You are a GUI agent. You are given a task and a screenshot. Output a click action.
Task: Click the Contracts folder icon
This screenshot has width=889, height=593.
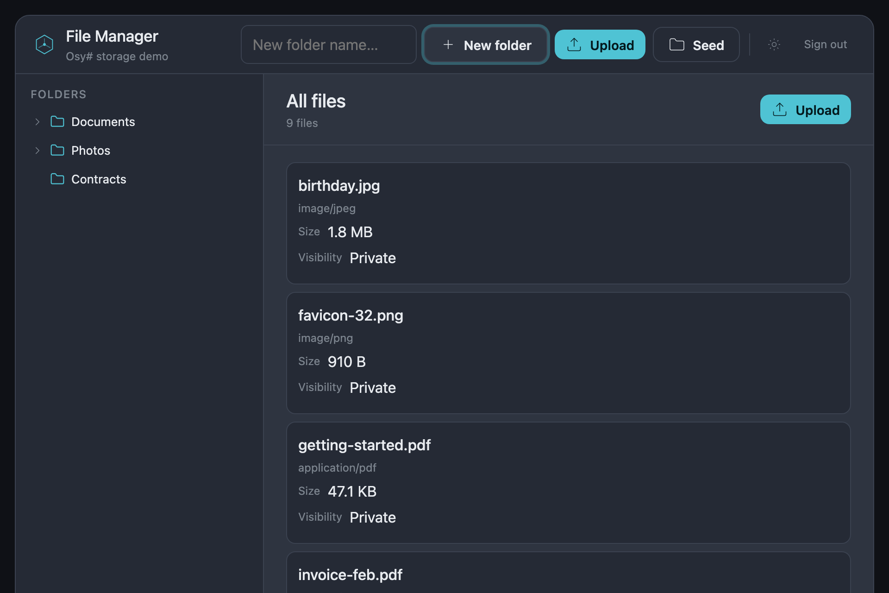(57, 179)
